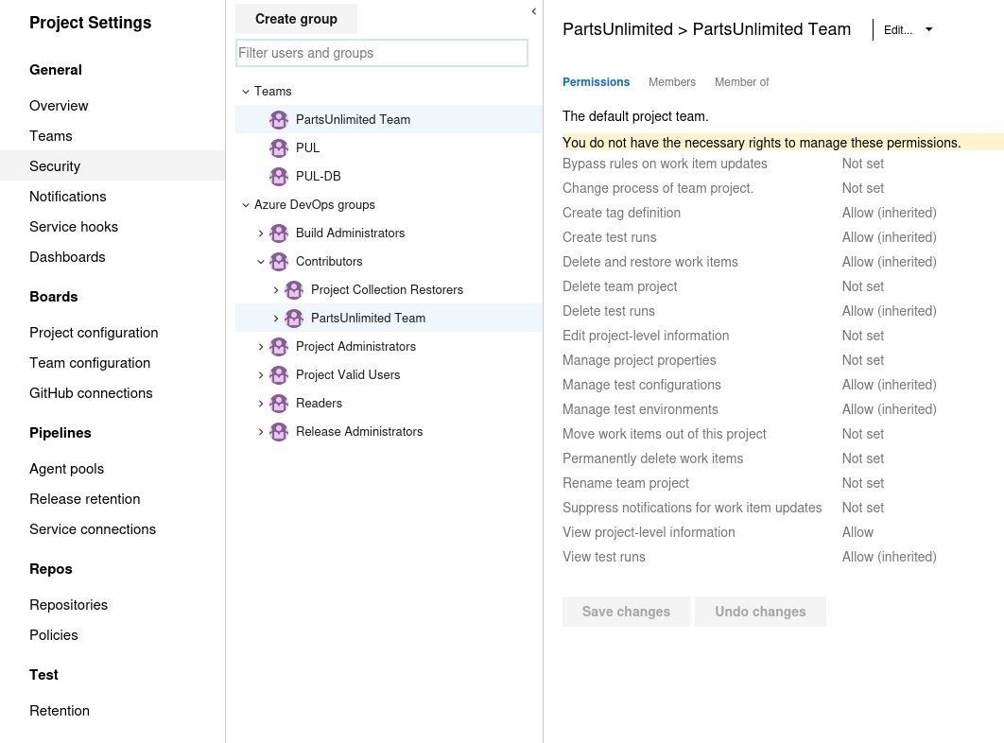The image size is (1004, 743).
Task: Collapse the Teams section
Action: [245, 92]
